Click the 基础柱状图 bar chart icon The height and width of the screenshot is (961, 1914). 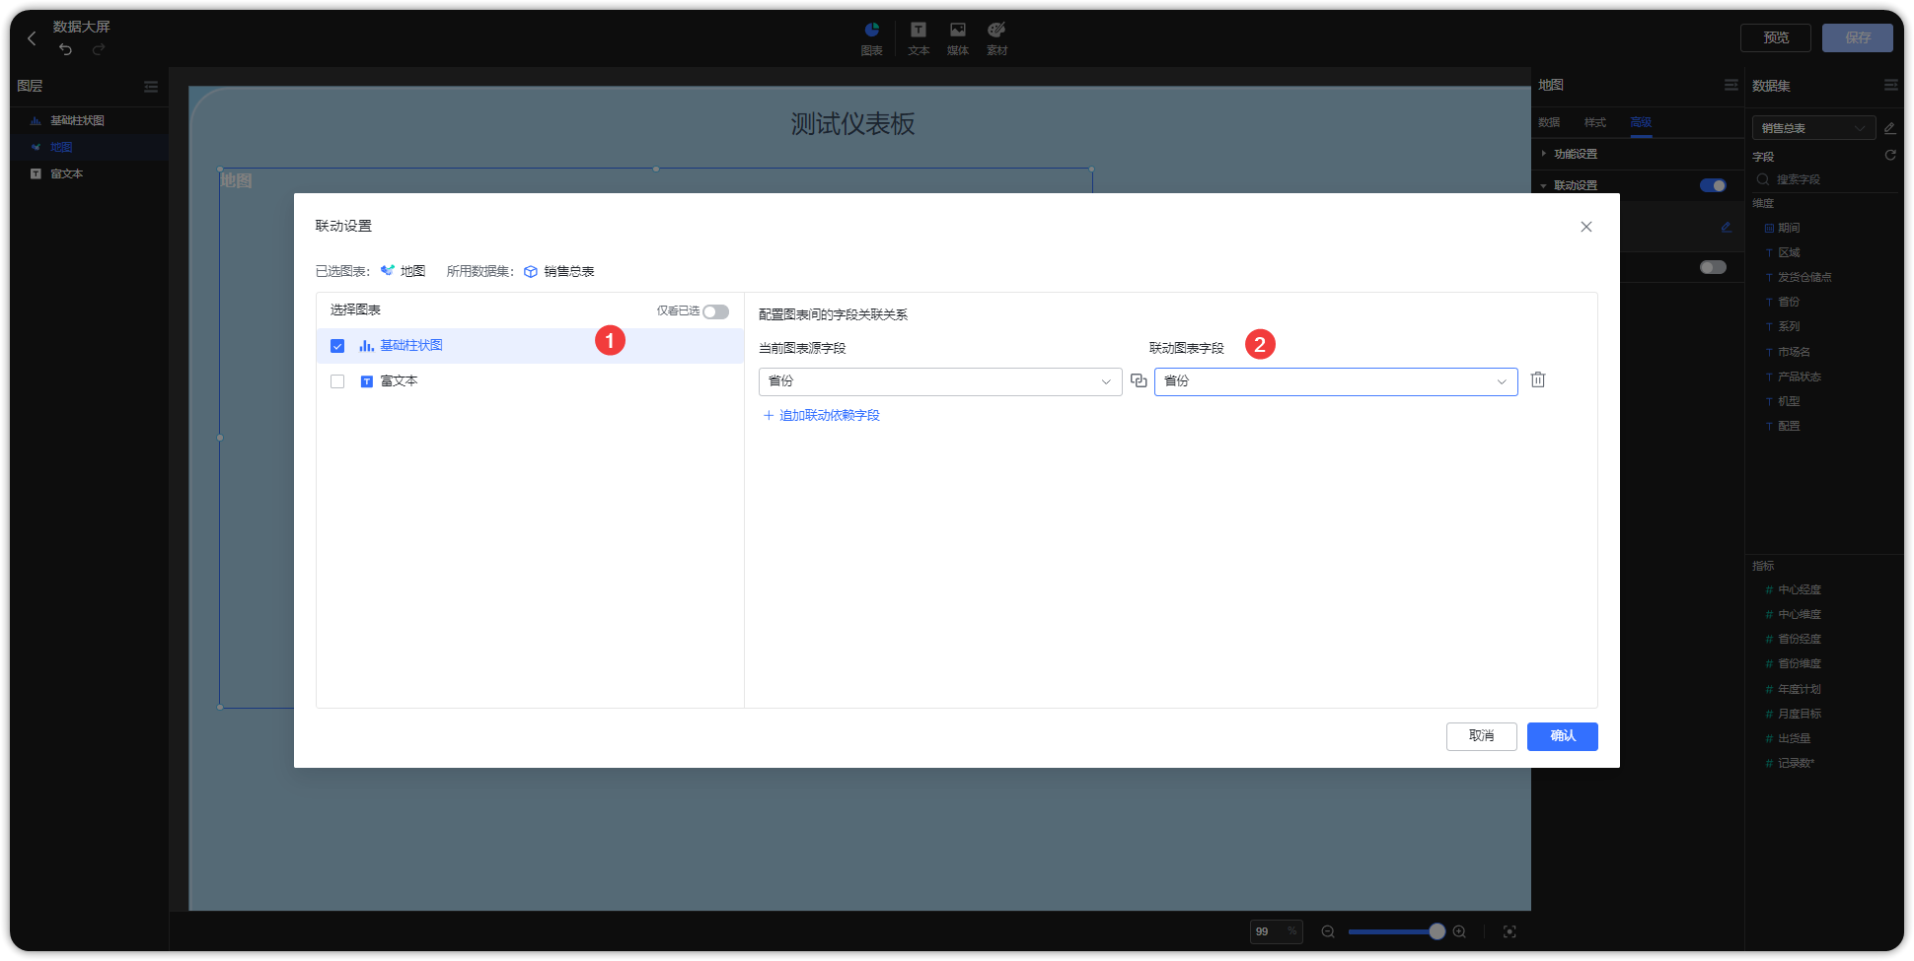click(366, 346)
